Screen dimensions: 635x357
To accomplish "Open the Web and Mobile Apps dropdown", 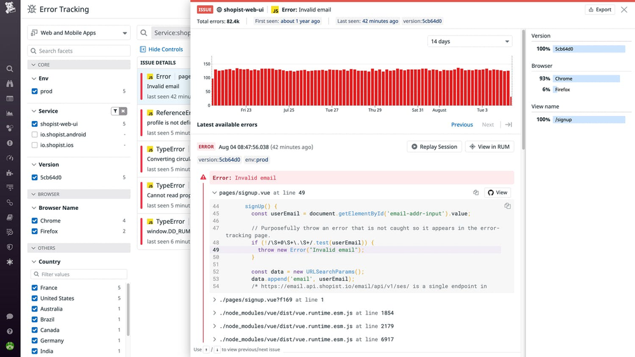I will (79, 33).
